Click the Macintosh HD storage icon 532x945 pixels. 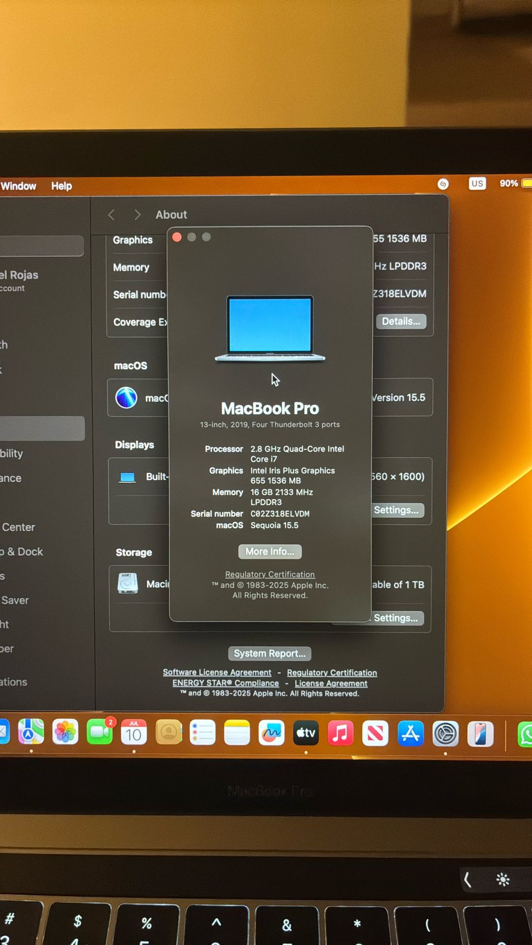(x=128, y=584)
